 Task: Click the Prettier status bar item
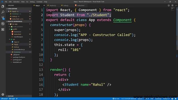point(166,99)
